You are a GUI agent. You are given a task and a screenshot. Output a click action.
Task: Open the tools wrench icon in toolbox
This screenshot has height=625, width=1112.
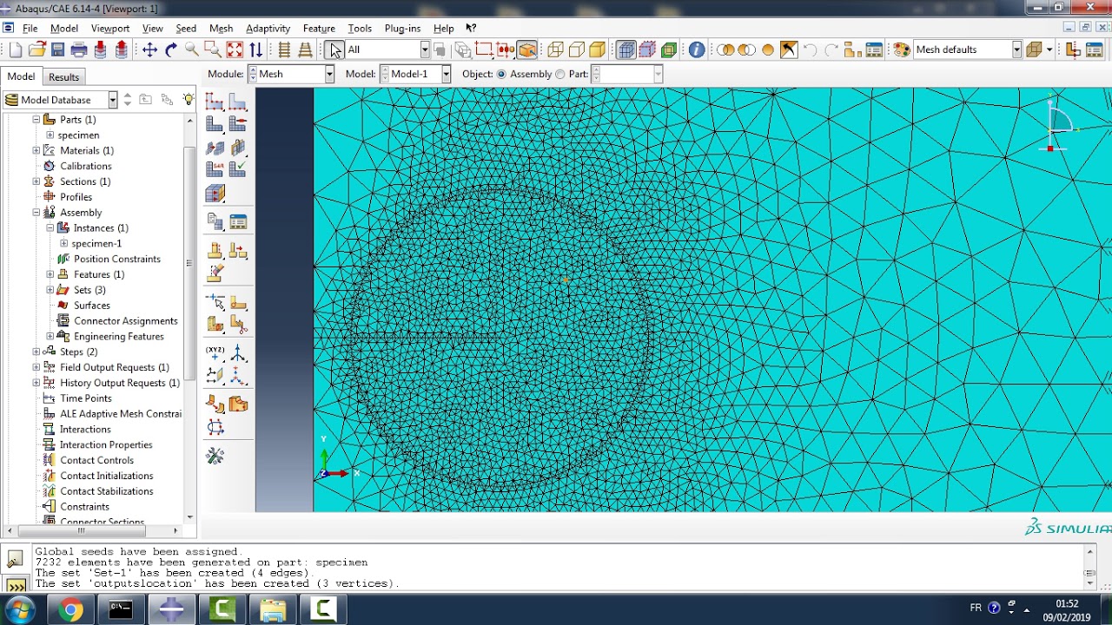[215, 455]
